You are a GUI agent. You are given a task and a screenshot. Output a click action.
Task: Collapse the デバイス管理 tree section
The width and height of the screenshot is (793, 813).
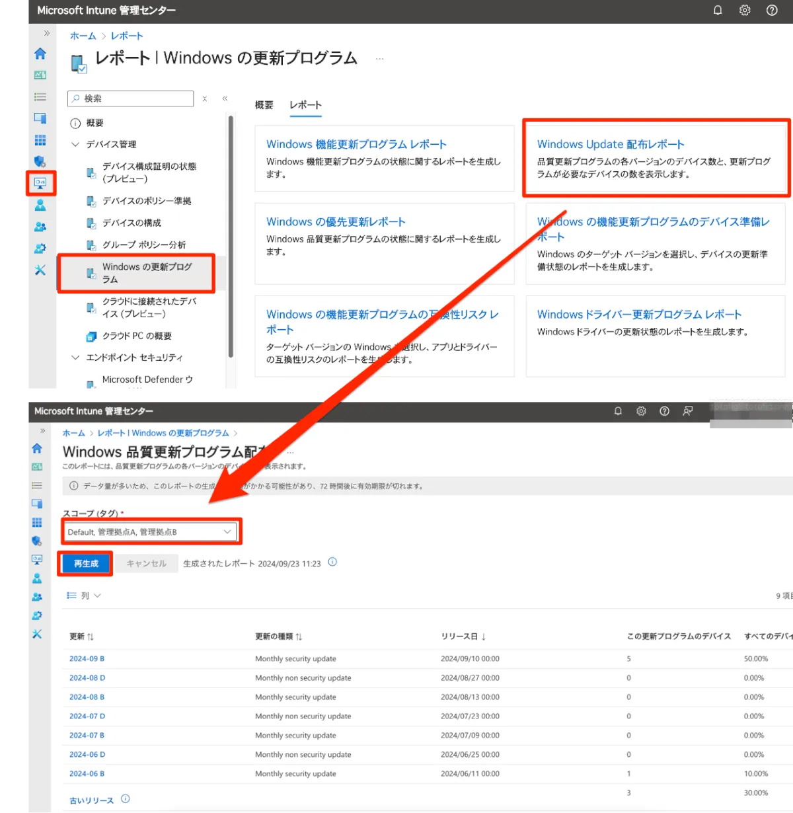(x=75, y=144)
